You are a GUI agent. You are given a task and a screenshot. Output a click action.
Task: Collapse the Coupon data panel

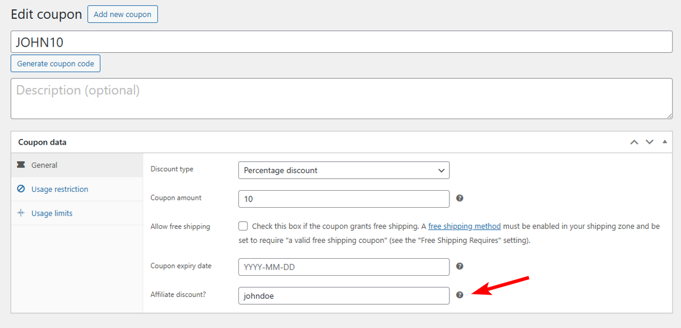[x=665, y=142]
